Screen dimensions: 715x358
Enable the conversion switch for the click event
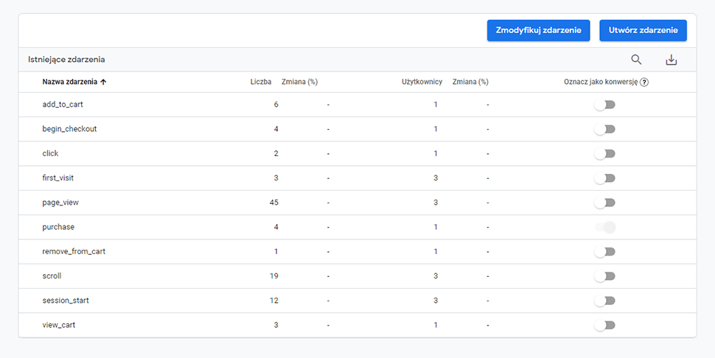(605, 153)
